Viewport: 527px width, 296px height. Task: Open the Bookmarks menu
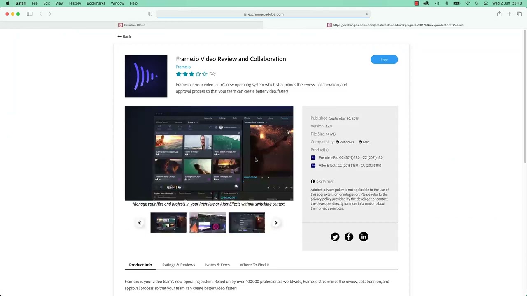[x=96, y=3]
